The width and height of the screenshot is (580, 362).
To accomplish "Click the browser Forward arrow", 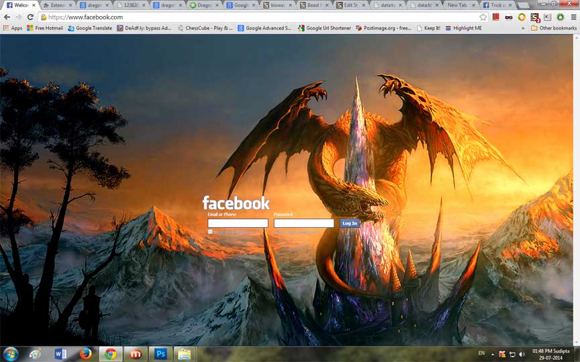I will pyautogui.click(x=19, y=17).
